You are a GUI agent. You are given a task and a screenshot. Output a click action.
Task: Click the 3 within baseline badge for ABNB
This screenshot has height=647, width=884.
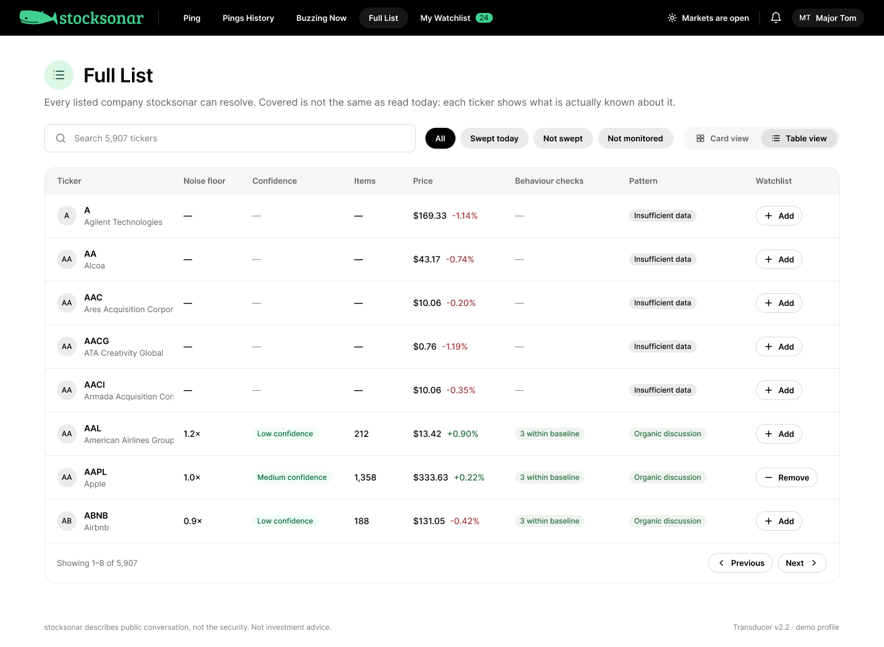[549, 521]
